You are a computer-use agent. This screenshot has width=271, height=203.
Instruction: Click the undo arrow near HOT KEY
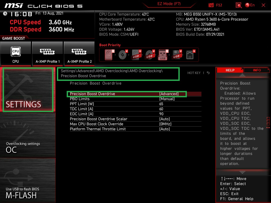pyautogui.click(x=208, y=73)
